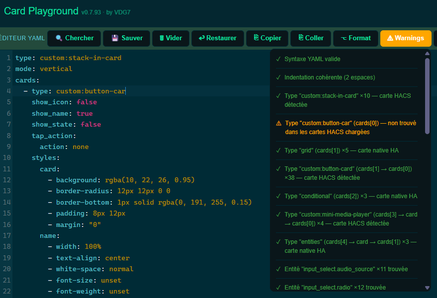Copy the YAML with Copier
437x298 pixels.
[x=267, y=38]
